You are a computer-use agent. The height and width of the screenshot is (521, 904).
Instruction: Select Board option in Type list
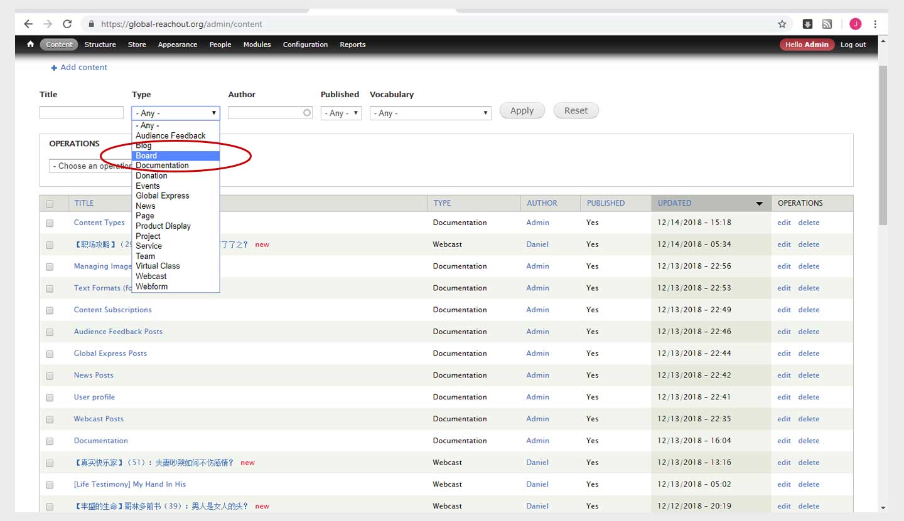(176, 155)
